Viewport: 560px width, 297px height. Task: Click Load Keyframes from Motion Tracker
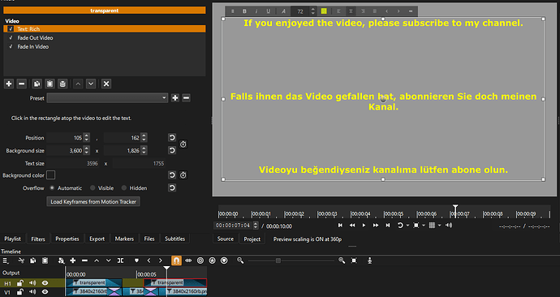click(93, 202)
